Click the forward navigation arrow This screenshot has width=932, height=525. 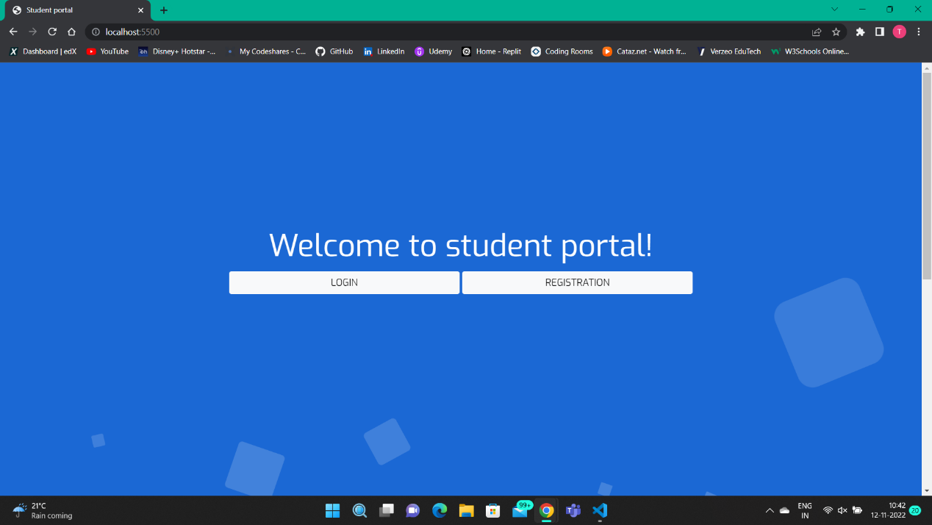(x=32, y=32)
